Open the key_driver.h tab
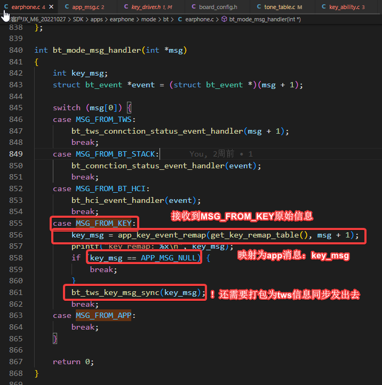Viewport: 382px width, 385px height. pos(151,7)
